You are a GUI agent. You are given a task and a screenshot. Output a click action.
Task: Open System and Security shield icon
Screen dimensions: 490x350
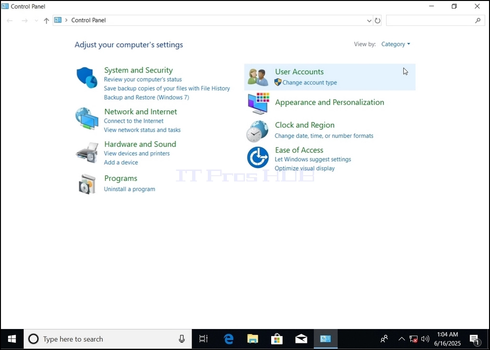tap(87, 77)
